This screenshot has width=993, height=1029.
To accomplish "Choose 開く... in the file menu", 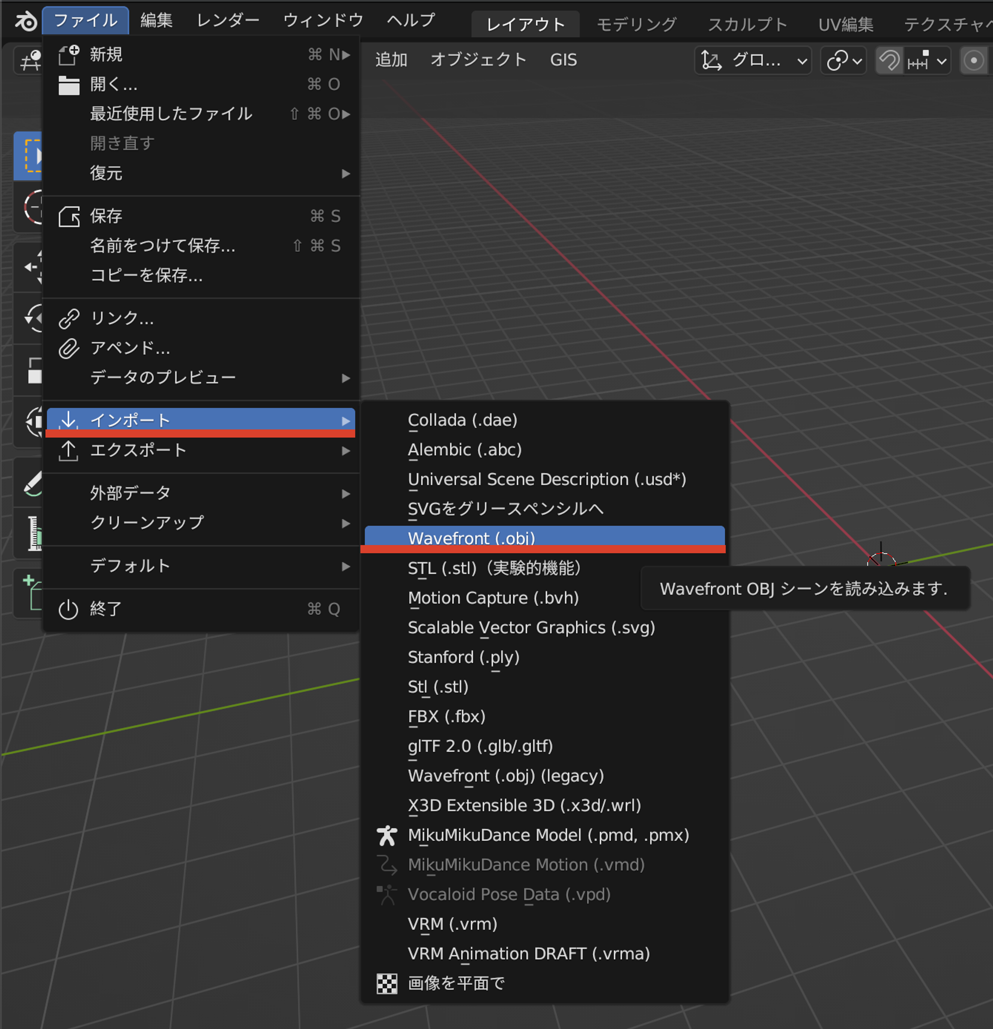I will click(201, 84).
